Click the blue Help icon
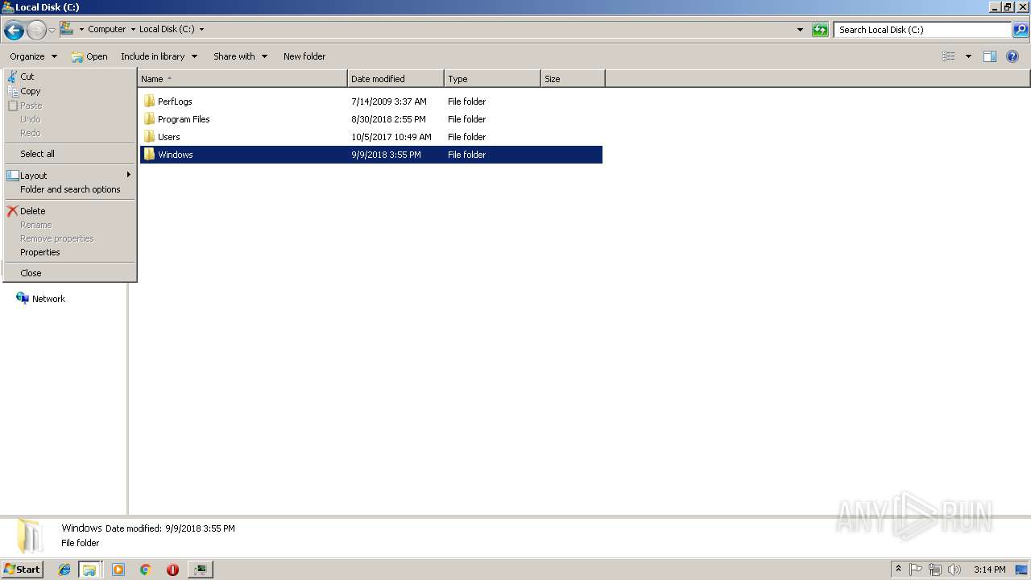 (x=1013, y=56)
